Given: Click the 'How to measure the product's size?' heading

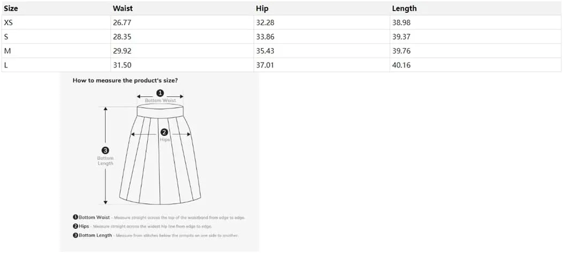Looking at the screenshot, I should click(x=125, y=80).
